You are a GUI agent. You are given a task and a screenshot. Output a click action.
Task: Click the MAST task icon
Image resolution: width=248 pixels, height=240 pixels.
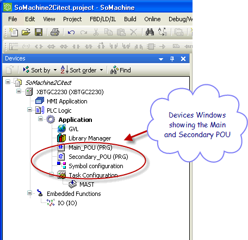[73, 184]
